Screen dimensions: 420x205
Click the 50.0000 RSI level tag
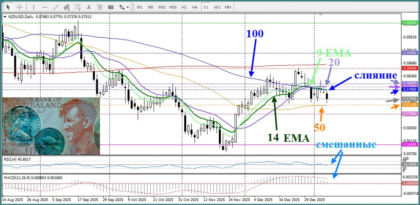pyautogui.click(x=410, y=165)
